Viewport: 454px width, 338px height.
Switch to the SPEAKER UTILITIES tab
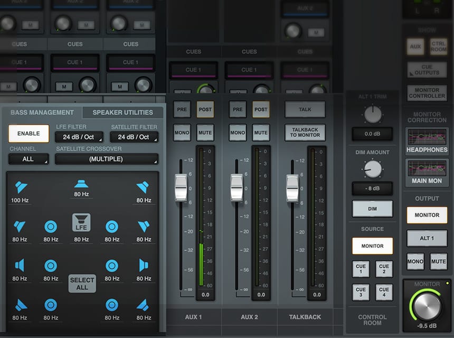click(x=123, y=112)
